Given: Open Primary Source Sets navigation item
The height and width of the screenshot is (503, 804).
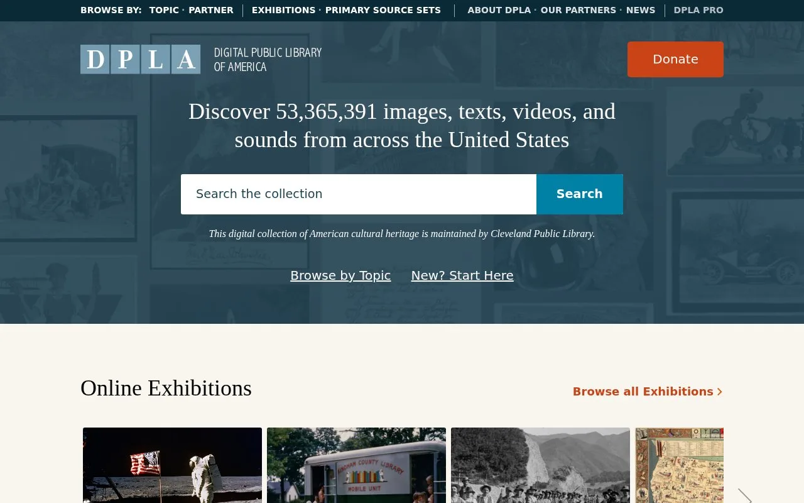Looking at the screenshot, I should point(383,10).
